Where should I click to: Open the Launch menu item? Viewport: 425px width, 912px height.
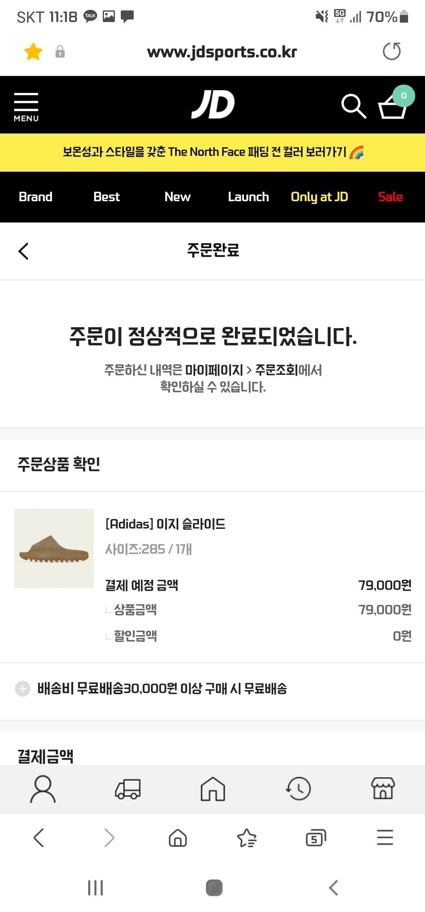coord(248,197)
